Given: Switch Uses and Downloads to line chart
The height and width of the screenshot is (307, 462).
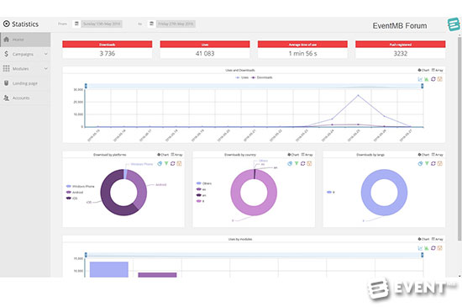Looking at the screenshot, I should tap(420, 79).
